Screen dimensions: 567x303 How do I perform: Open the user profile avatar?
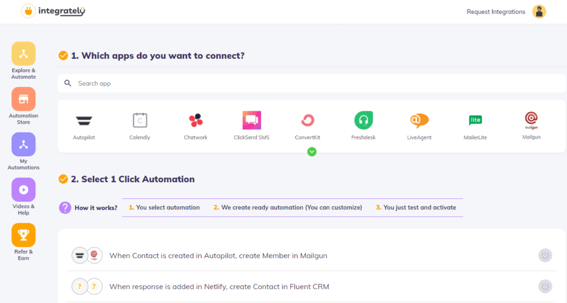click(539, 12)
